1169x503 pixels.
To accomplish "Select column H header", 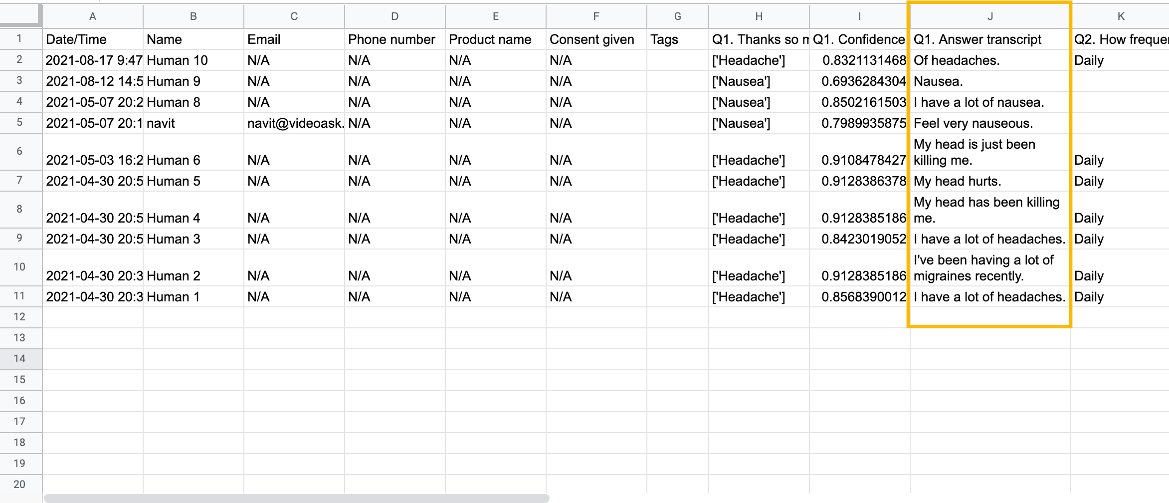I will 759,16.
